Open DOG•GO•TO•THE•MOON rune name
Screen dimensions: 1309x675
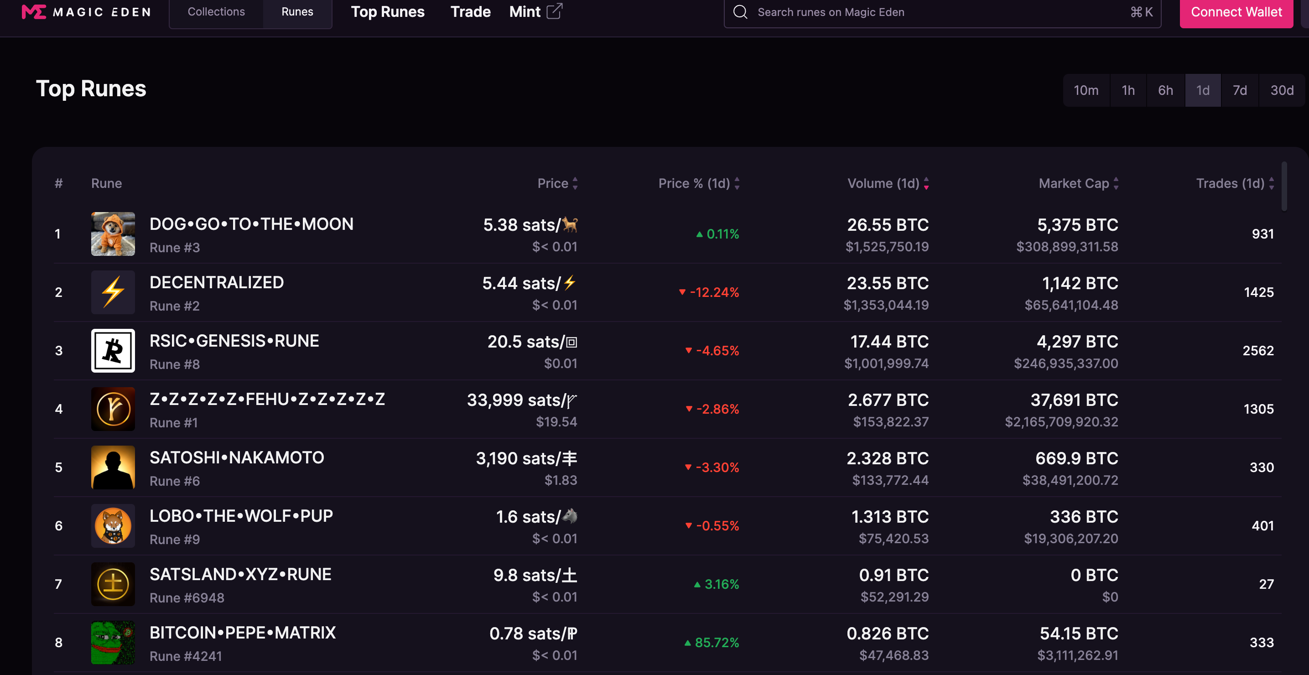pos(251,224)
